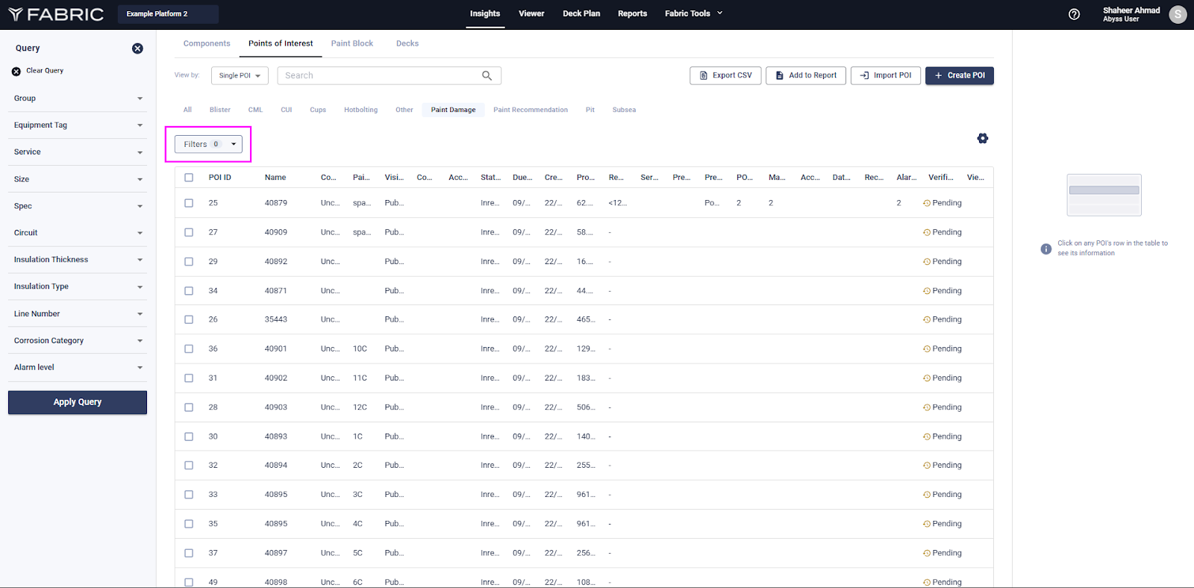This screenshot has height=588, width=1194.
Task: Click Create POI button
Action: pyautogui.click(x=960, y=75)
